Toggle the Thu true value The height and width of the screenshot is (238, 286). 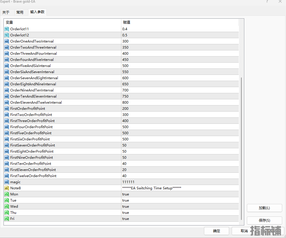[x=125, y=212]
